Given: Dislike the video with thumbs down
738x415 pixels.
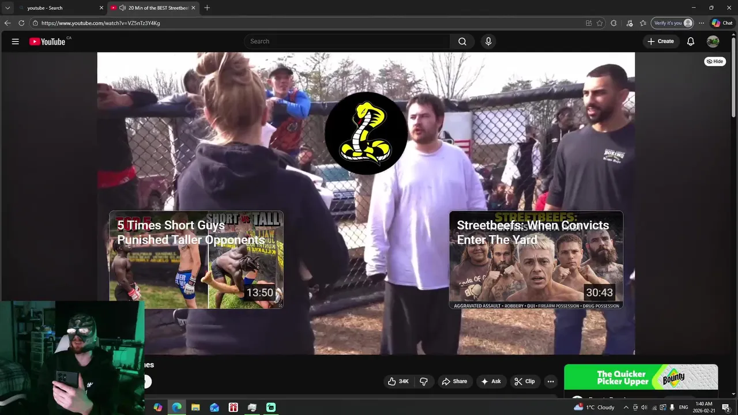Looking at the screenshot, I should (x=424, y=381).
